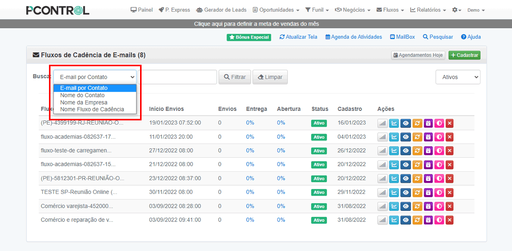The width and height of the screenshot is (512, 251).
Task: Open line chart for fluxo-academias-082637-17 row
Action: tap(394, 137)
